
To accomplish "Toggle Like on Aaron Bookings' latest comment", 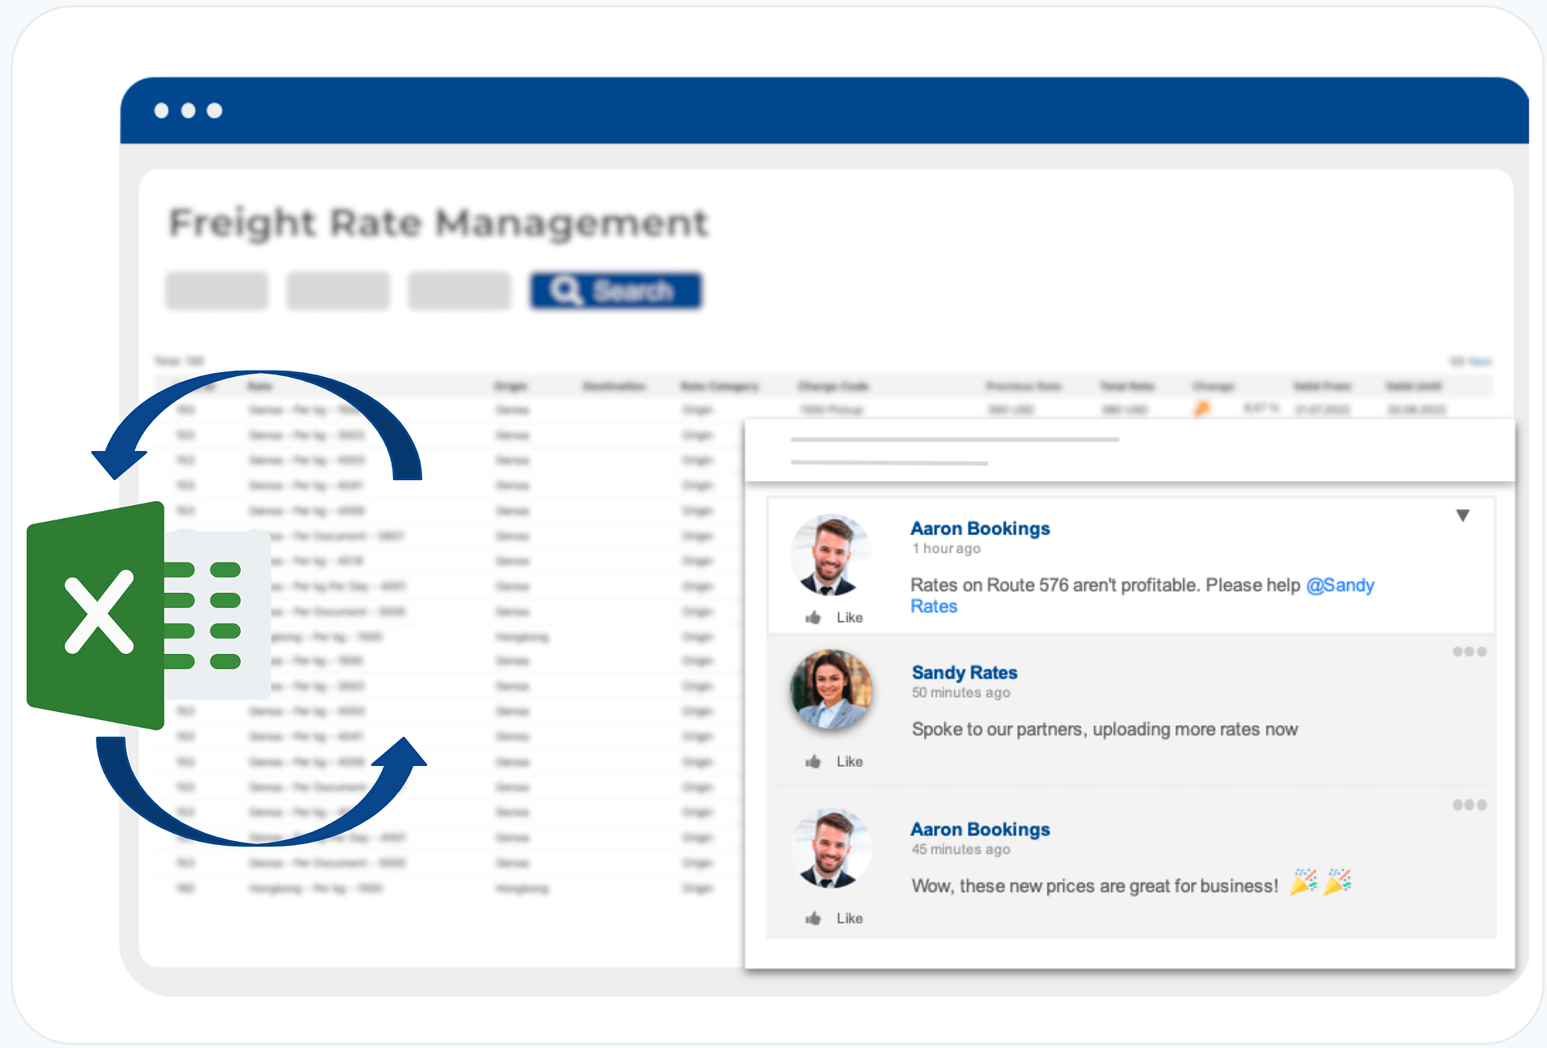I will pyautogui.click(x=834, y=918).
